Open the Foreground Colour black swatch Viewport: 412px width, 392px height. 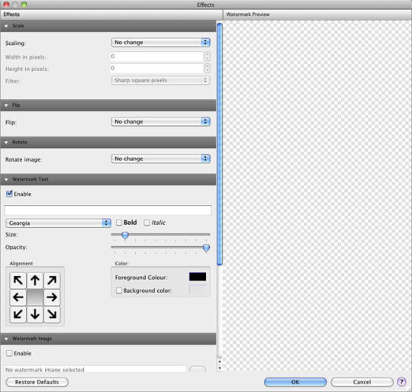click(x=198, y=277)
